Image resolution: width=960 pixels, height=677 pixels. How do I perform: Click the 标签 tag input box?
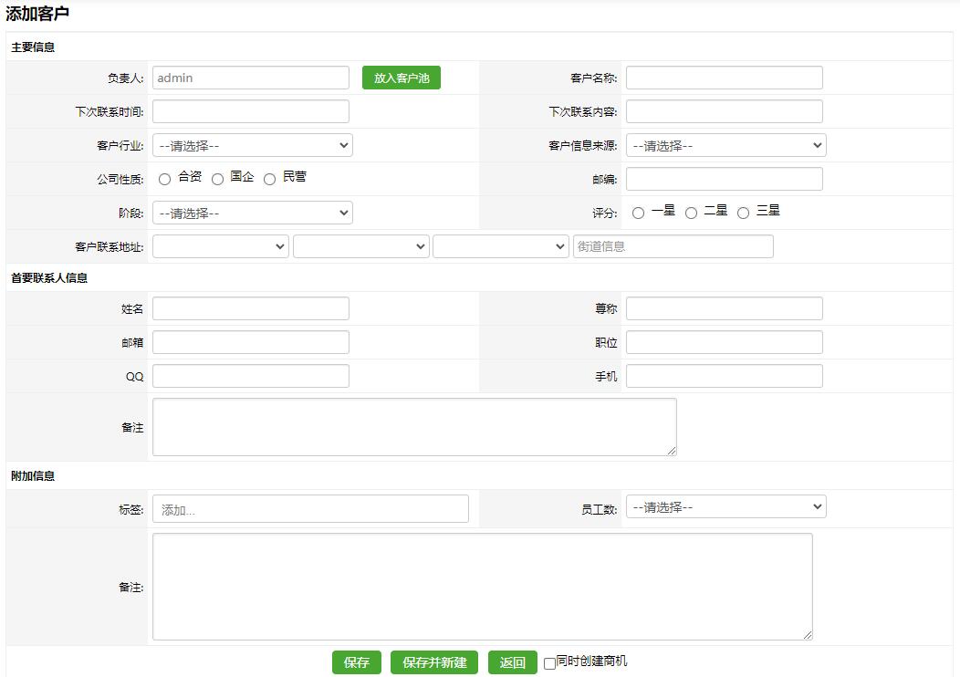click(x=310, y=509)
